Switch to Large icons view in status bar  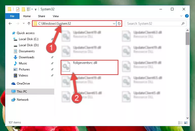point(186,123)
